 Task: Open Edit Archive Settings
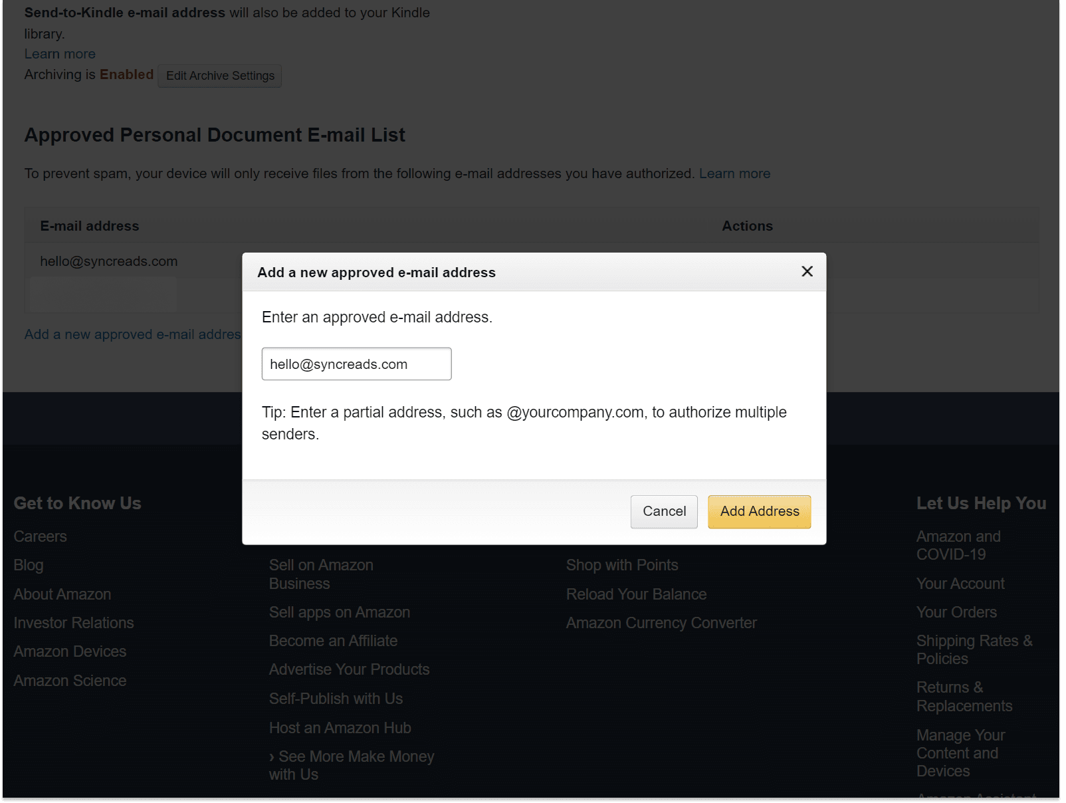coord(220,76)
